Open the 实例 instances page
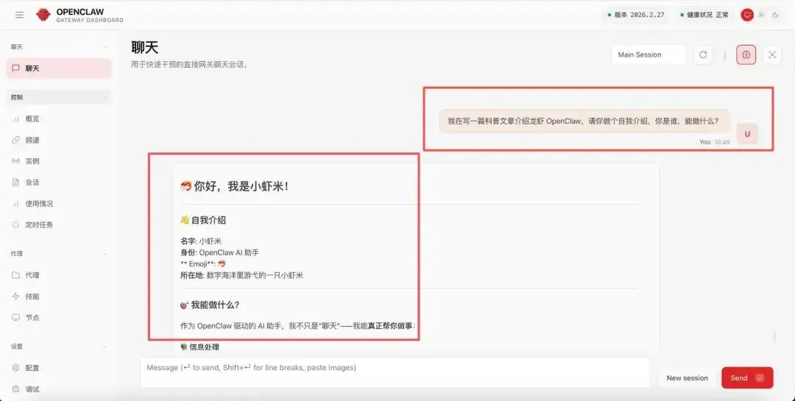The width and height of the screenshot is (795, 401). (58, 161)
